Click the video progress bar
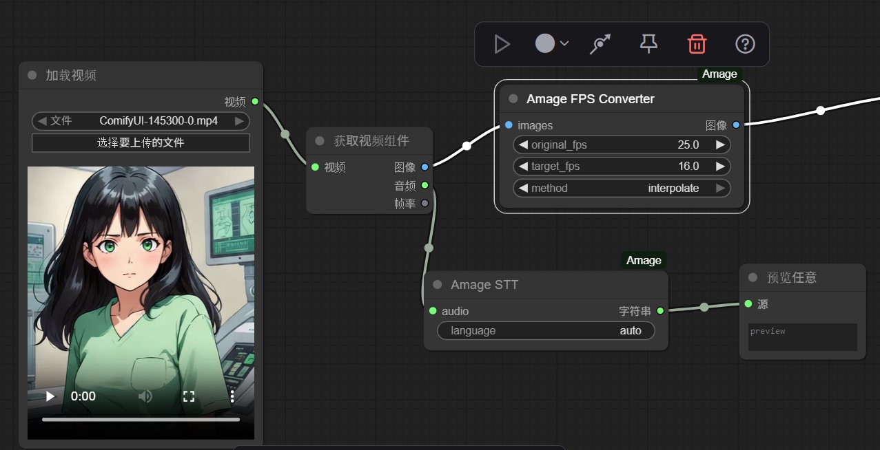This screenshot has width=880, height=450. pos(141,419)
